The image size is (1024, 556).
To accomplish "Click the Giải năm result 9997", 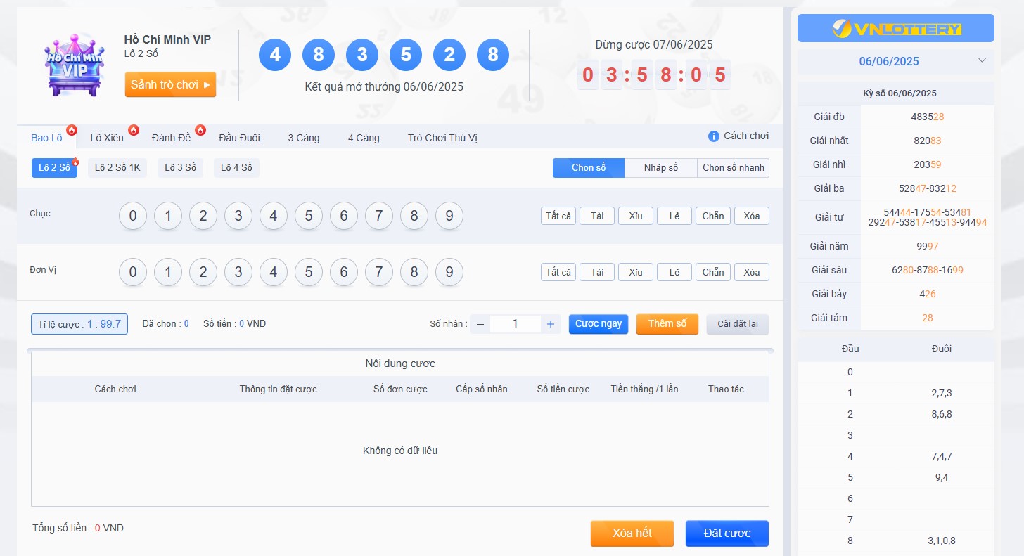I will point(928,246).
